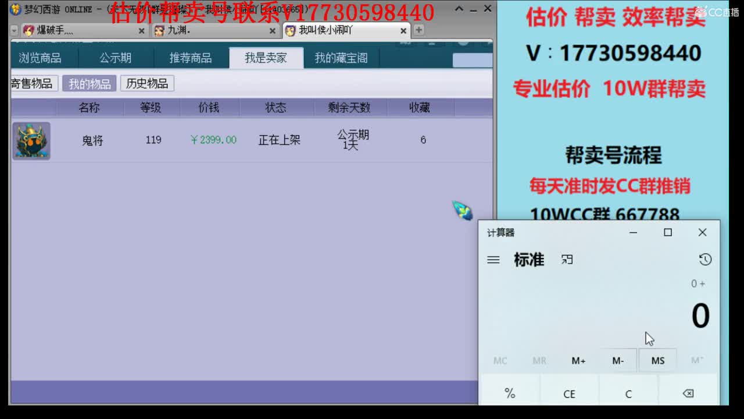The height and width of the screenshot is (419, 744).
Task: Open the Calculator hamburger menu
Action: [493, 260]
